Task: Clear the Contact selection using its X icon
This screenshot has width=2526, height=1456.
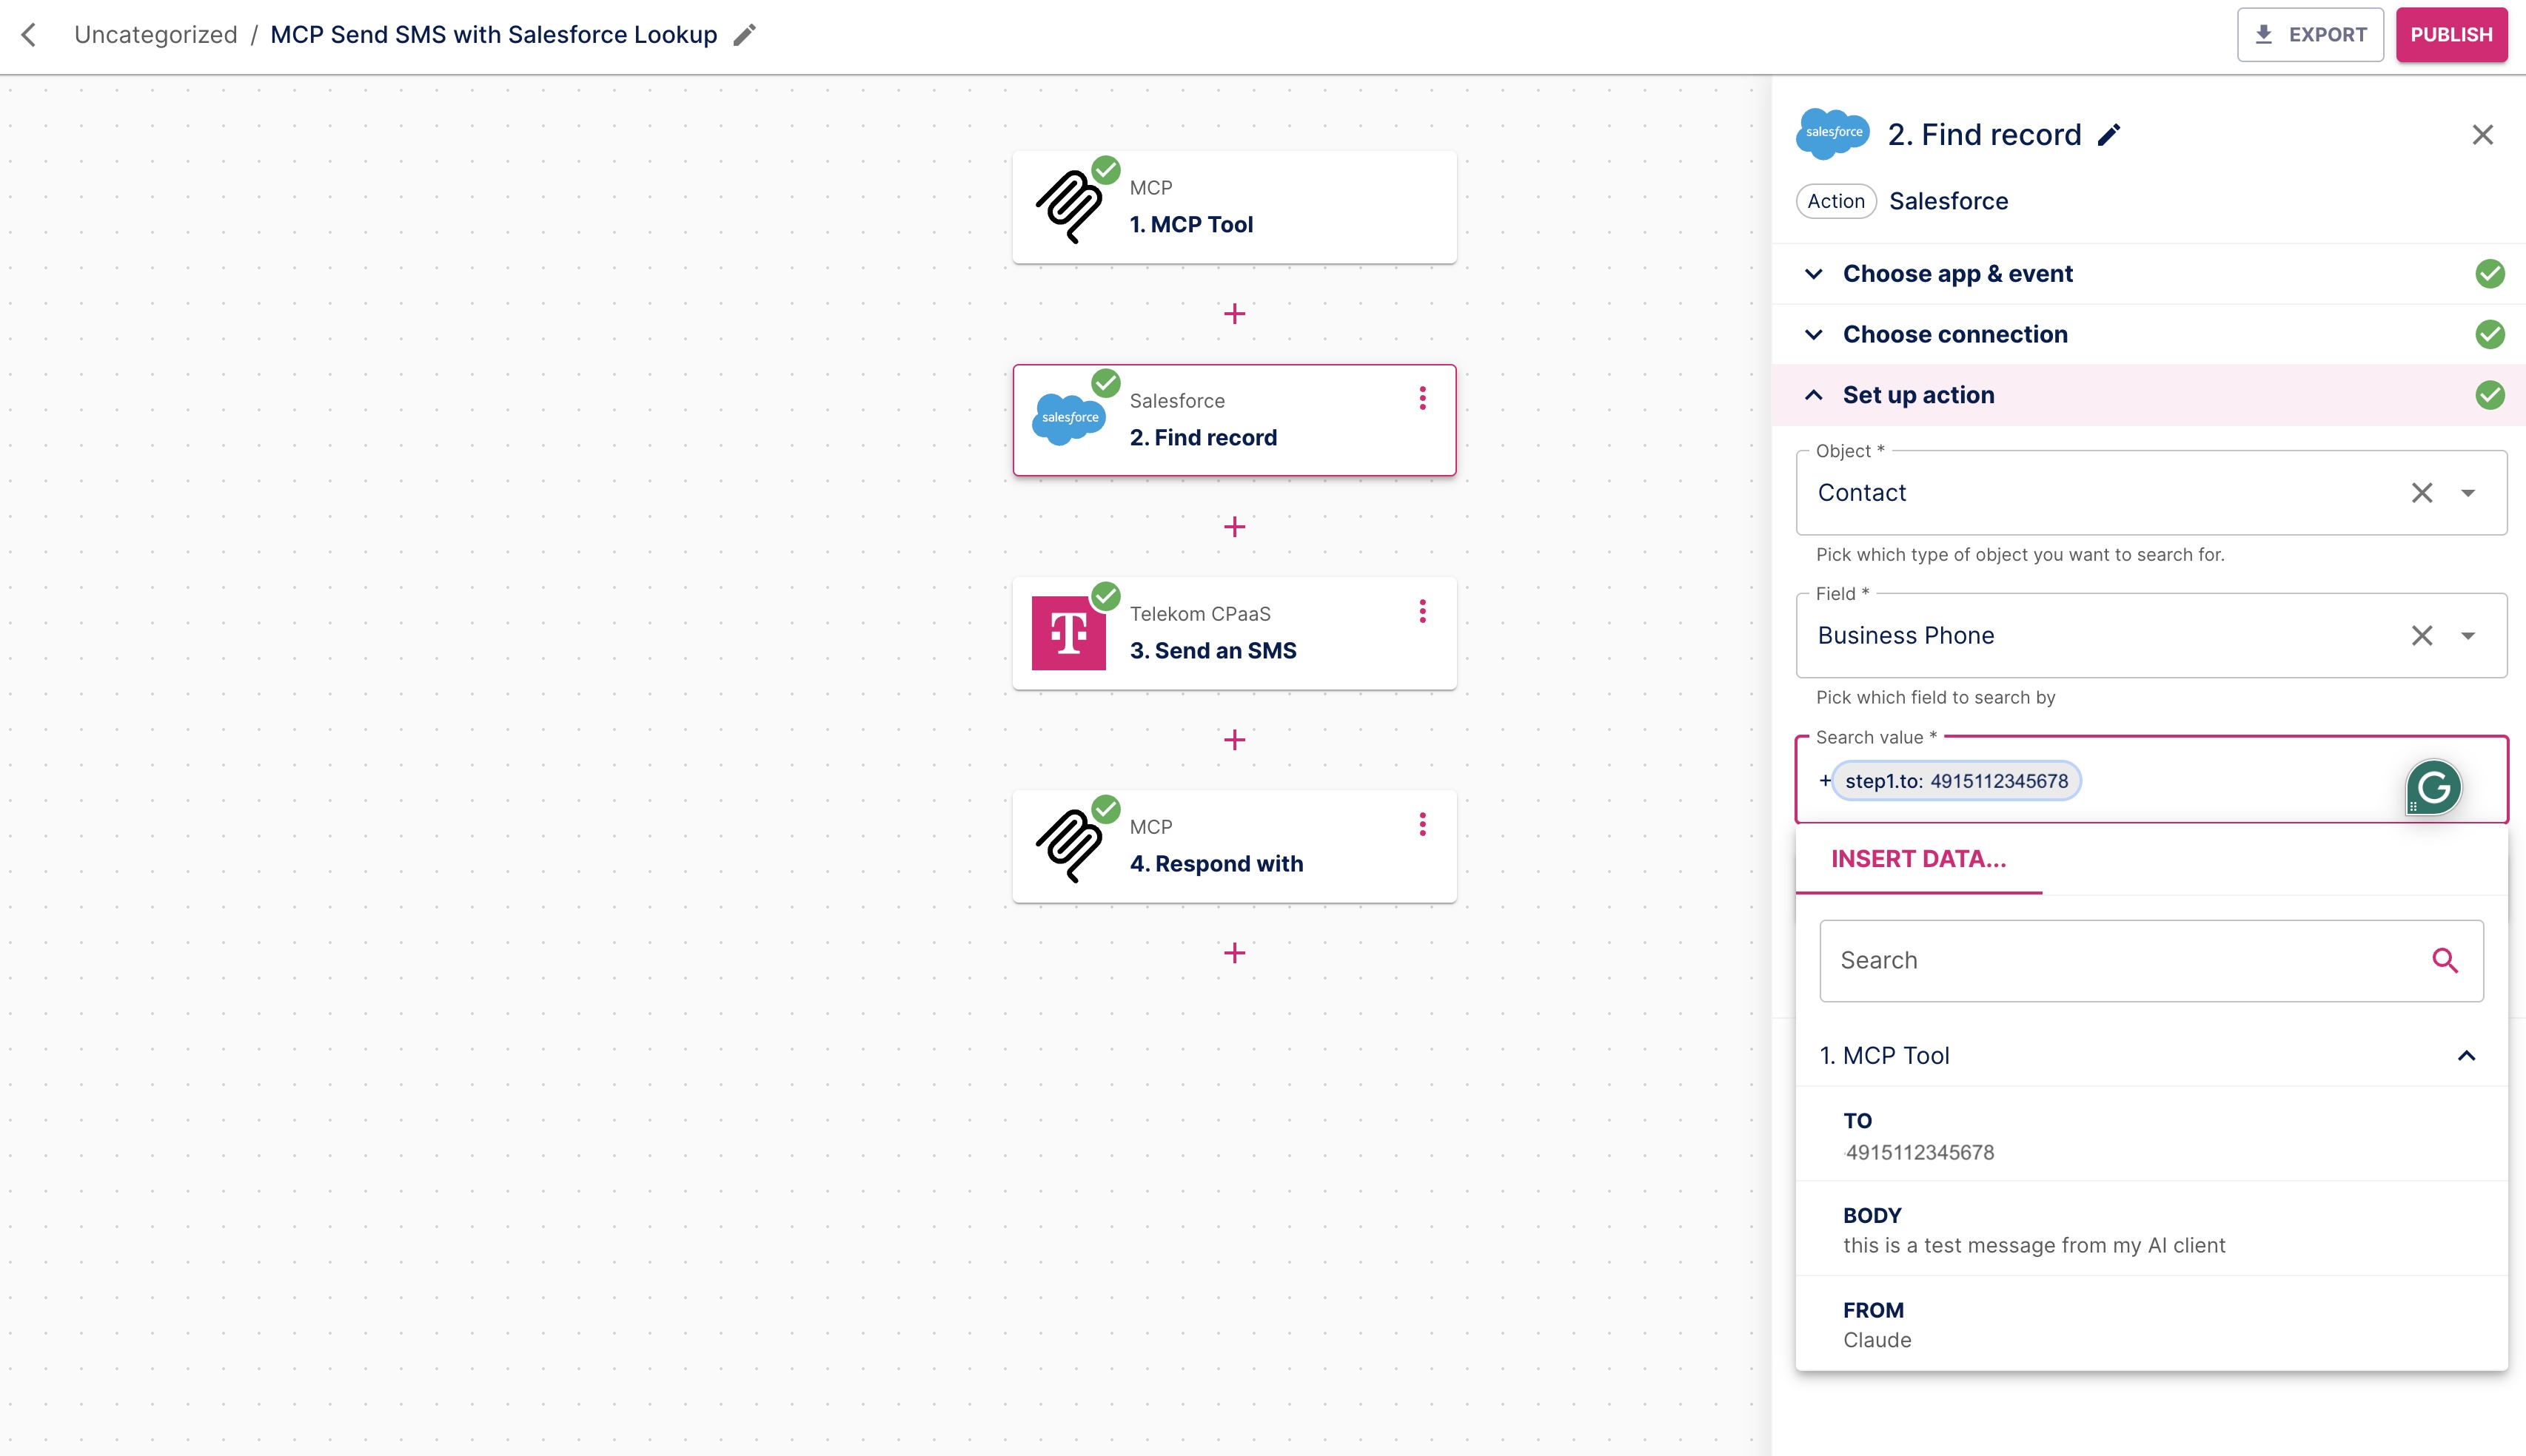Action: [2422, 492]
